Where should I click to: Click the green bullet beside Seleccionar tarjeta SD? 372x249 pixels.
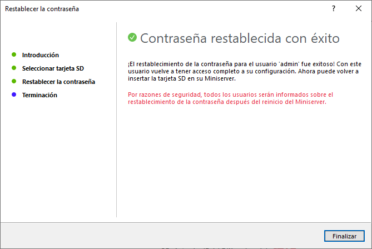coord(14,68)
